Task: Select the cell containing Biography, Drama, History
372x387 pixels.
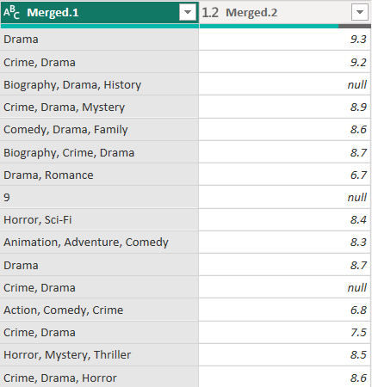Action: (x=99, y=85)
